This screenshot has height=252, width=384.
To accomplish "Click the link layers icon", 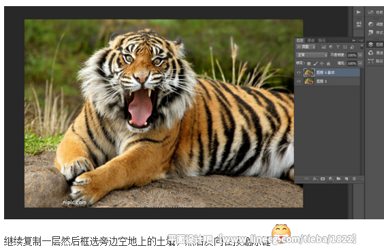I will pyautogui.click(x=306, y=178).
